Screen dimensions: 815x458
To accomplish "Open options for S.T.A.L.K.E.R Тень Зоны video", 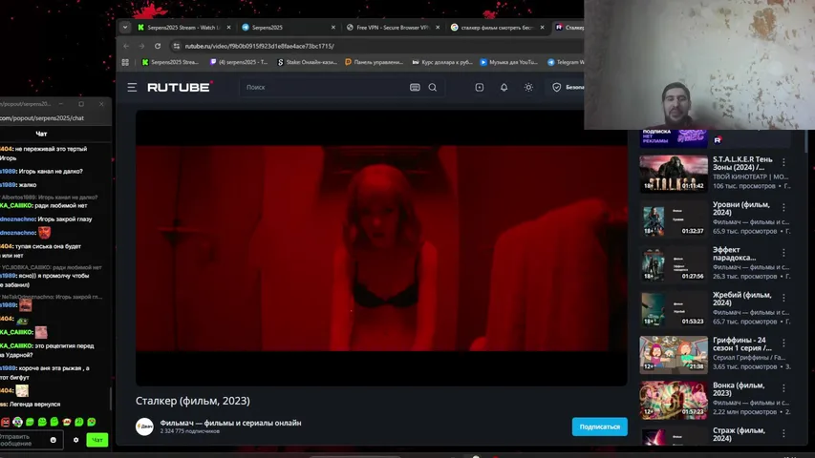I will click(x=783, y=161).
